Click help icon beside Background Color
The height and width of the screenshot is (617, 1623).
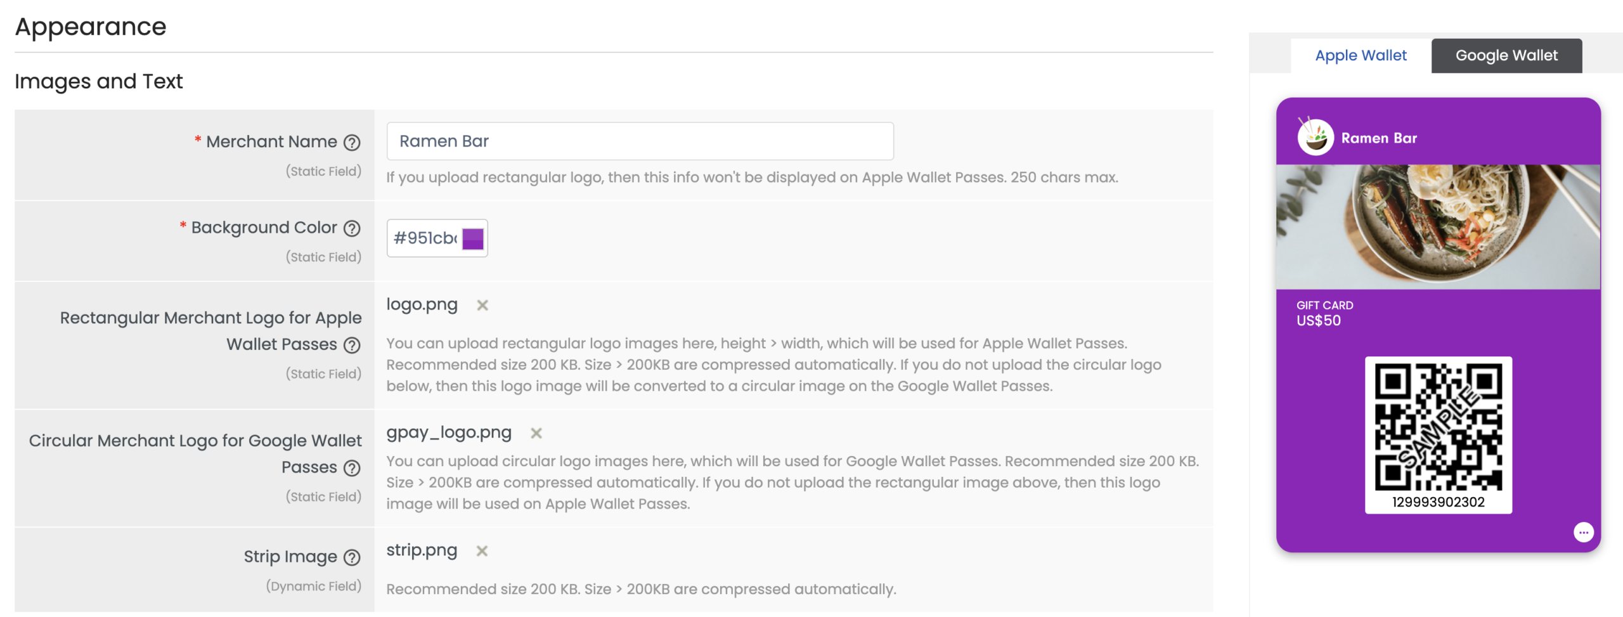(352, 228)
